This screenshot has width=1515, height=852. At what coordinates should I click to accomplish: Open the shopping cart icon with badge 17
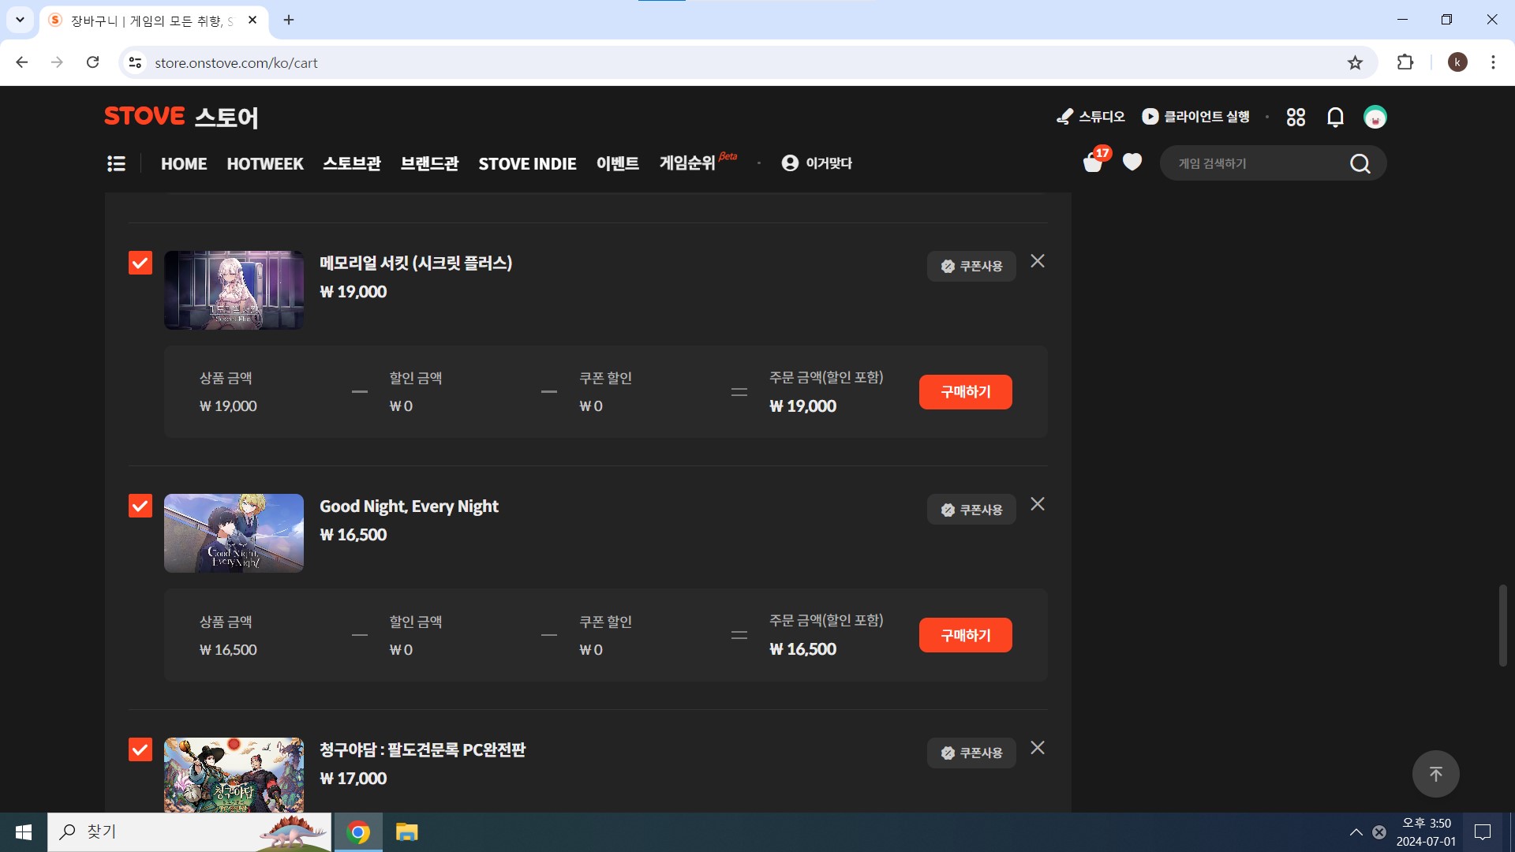tap(1094, 162)
